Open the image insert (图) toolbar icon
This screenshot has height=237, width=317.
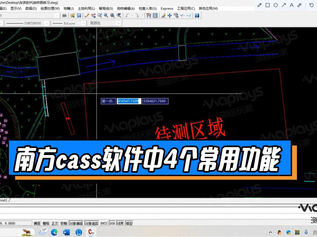(x=155, y=15)
